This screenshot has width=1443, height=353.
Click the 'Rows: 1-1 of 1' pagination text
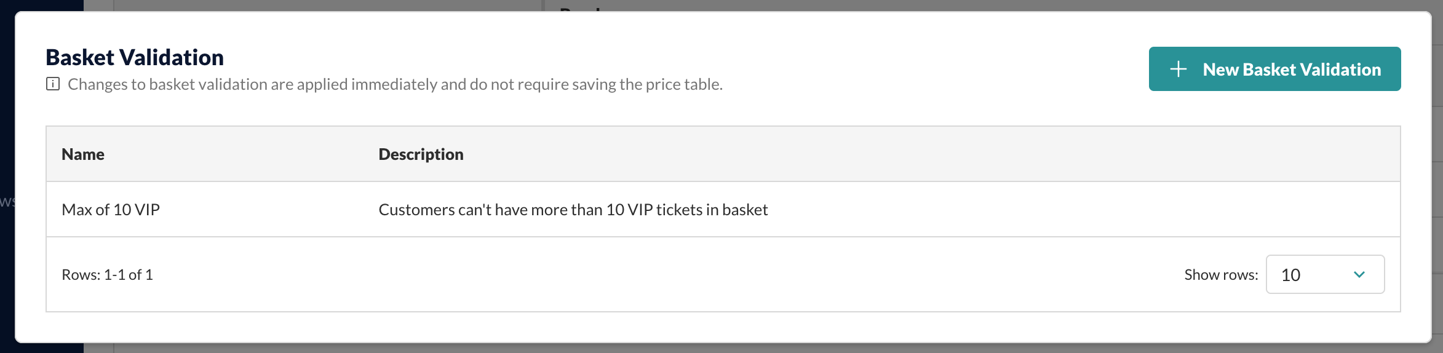pyautogui.click(x=107, y=274)
